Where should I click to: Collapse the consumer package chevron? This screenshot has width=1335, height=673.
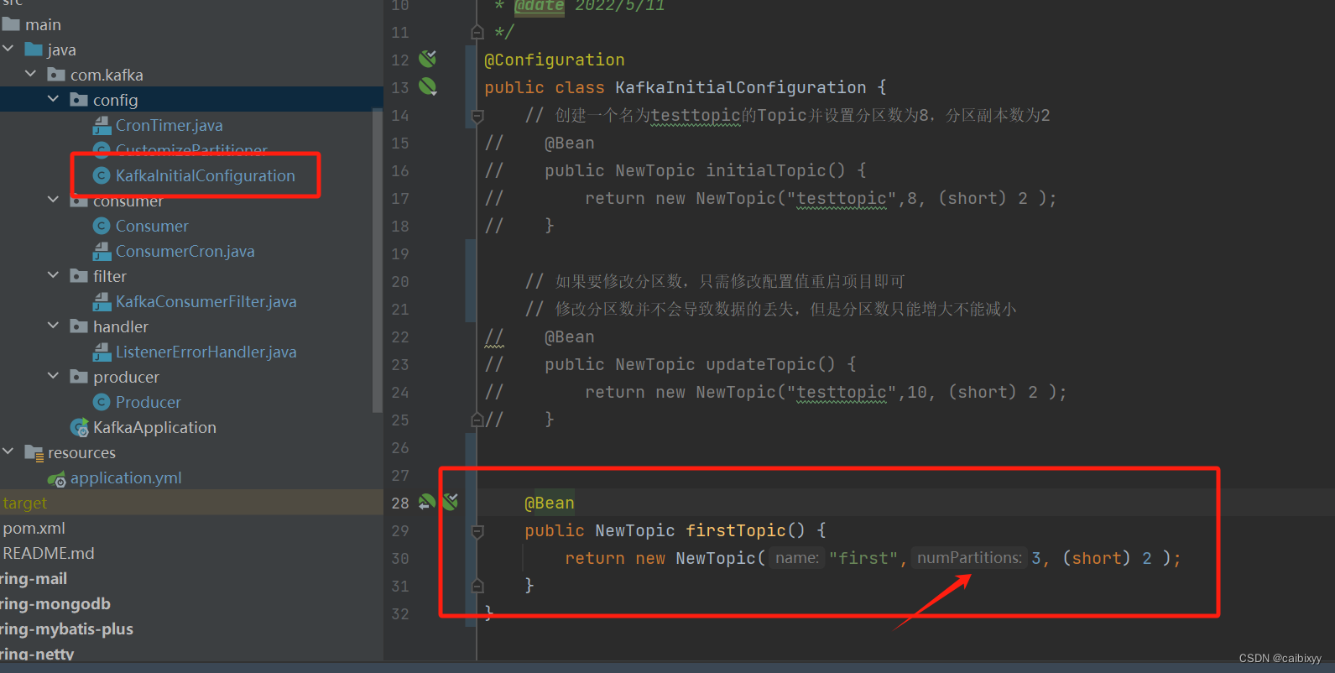coord(53,201)
